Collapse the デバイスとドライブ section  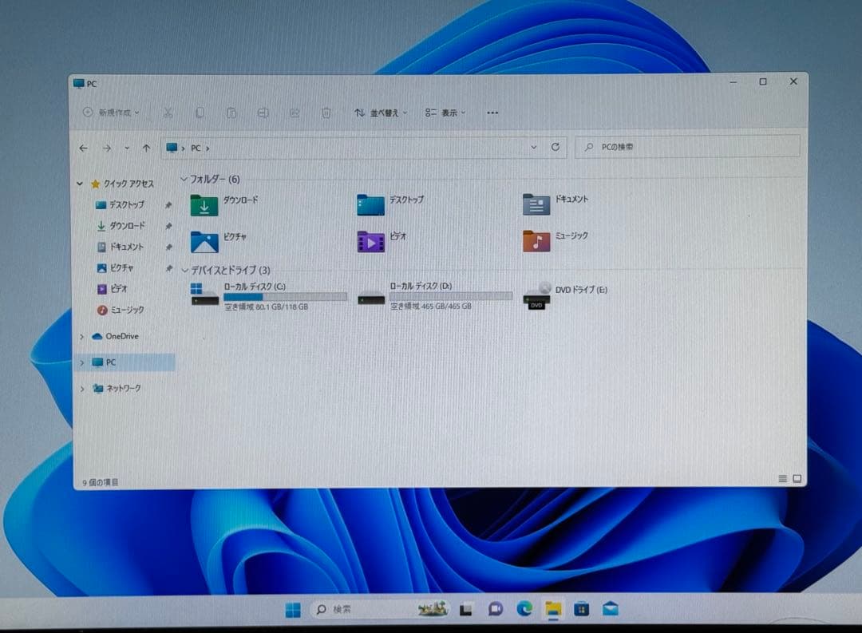coord(185,271)
